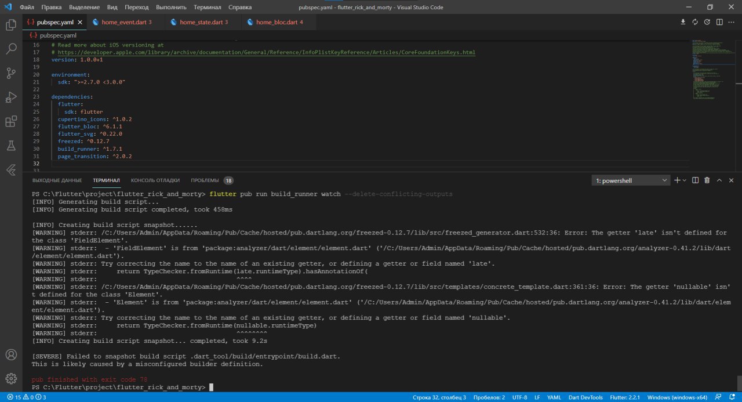This screenshot has width=742, height=402.
Task: Kill terminal with trash icon
Action: click(x=707, y=180)
